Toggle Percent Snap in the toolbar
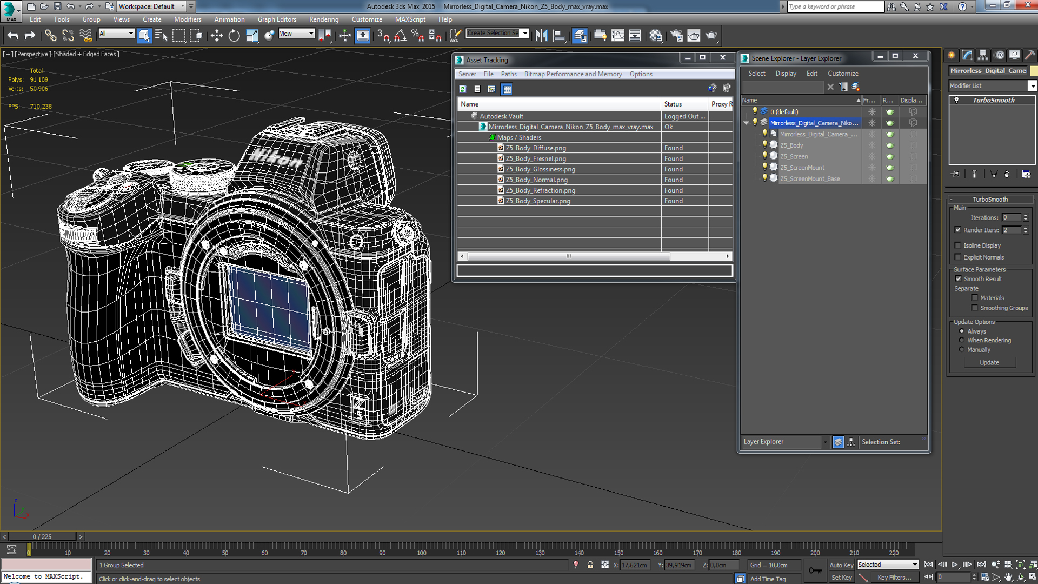 pyautogui.click(x=418, y=36)
